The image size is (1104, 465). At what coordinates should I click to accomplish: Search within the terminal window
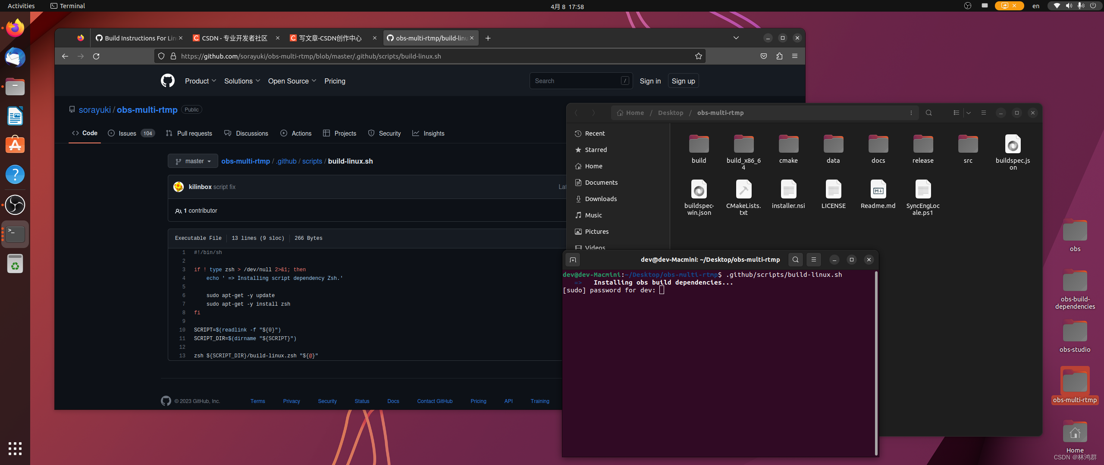click(x=796, y=260)
